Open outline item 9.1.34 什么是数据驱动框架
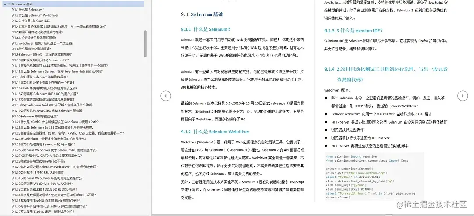 tap(54, 195)
